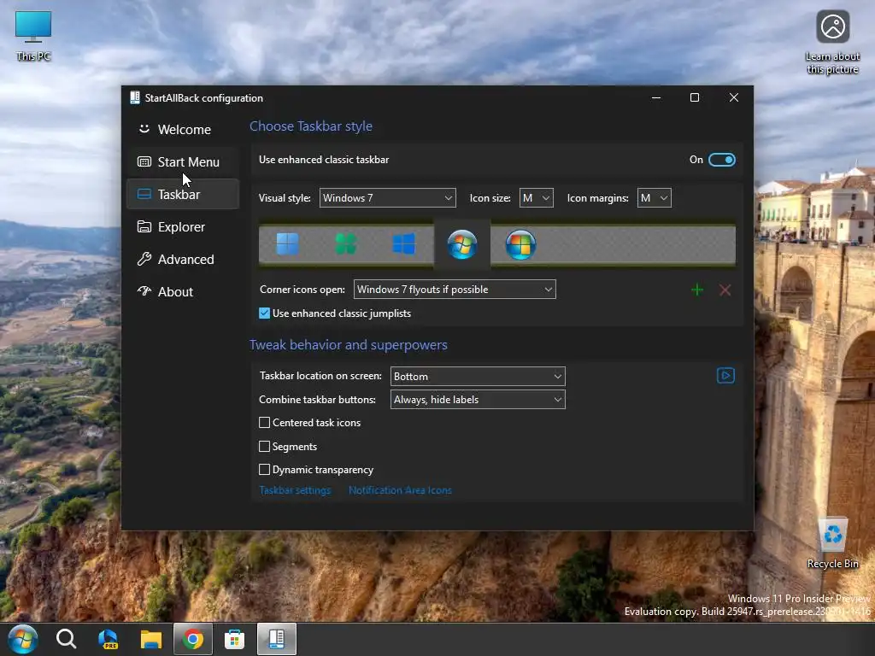
Task: Switch to Chrome on the taskbar
Action: tap(192, 639)
